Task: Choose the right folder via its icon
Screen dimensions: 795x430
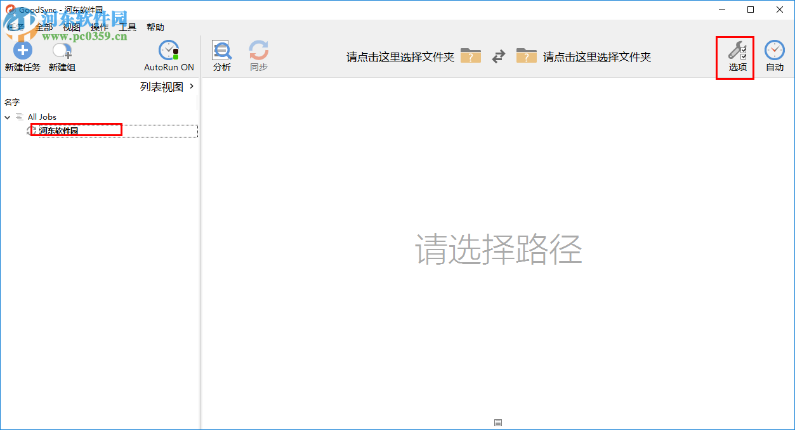Action: pyautogui.click(x=527, y=56)
